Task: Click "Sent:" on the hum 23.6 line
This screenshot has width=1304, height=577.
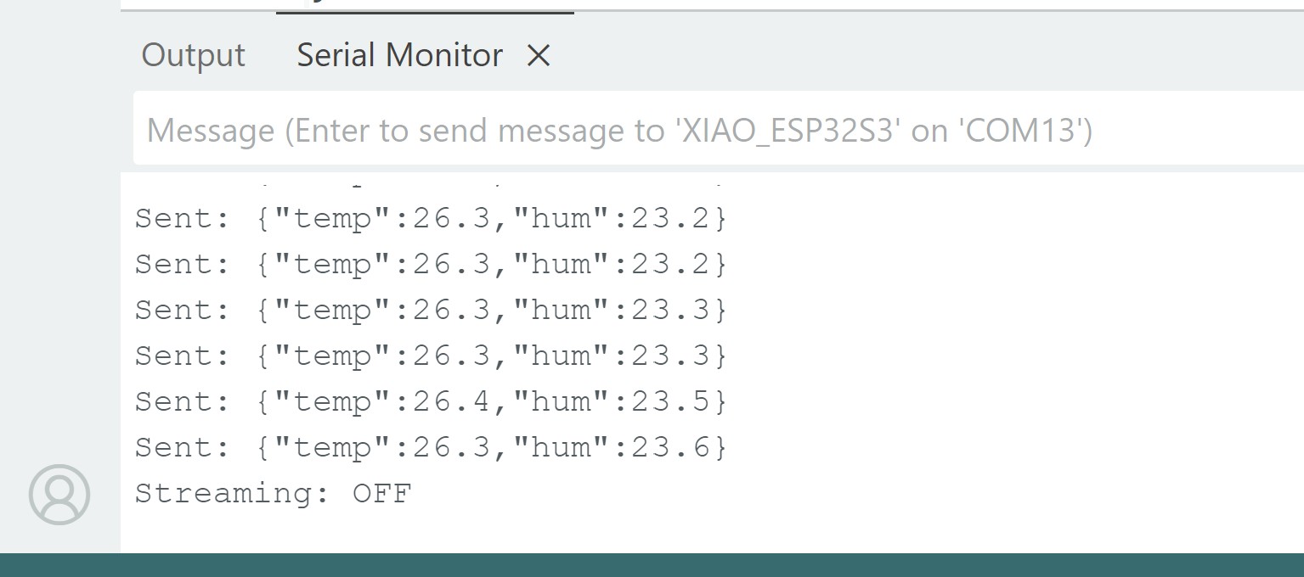Action: pos(183,447)
